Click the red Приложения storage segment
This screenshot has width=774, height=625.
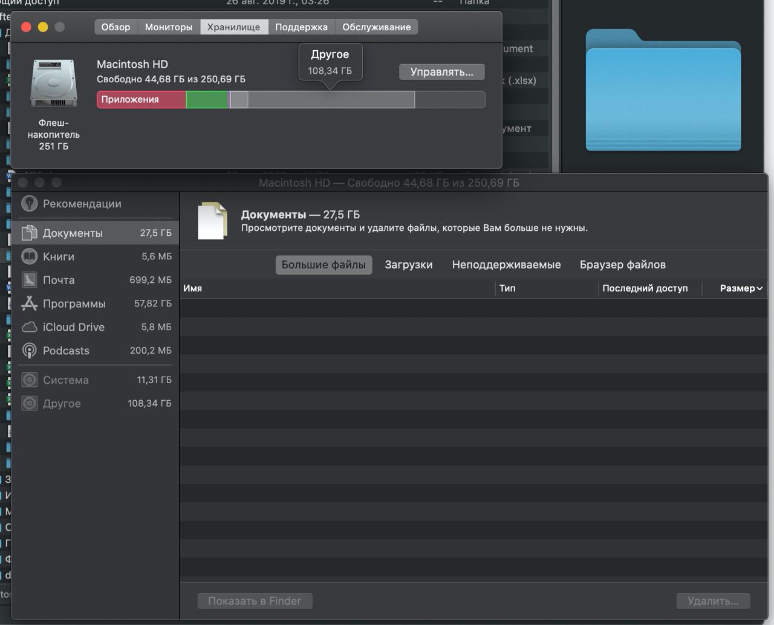(141, 100)
